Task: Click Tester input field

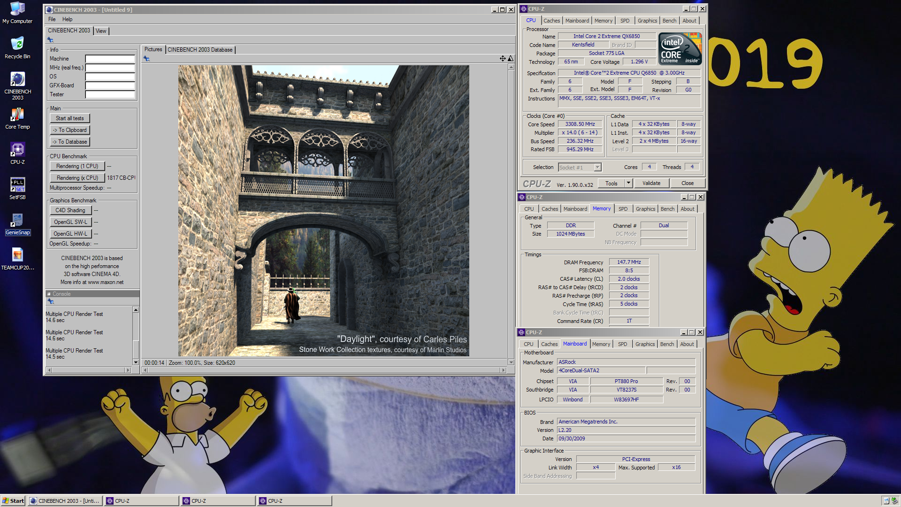Action: click(x=110, y=94)
